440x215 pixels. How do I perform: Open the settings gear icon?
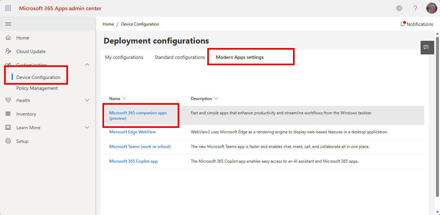[x=399, y=8]
